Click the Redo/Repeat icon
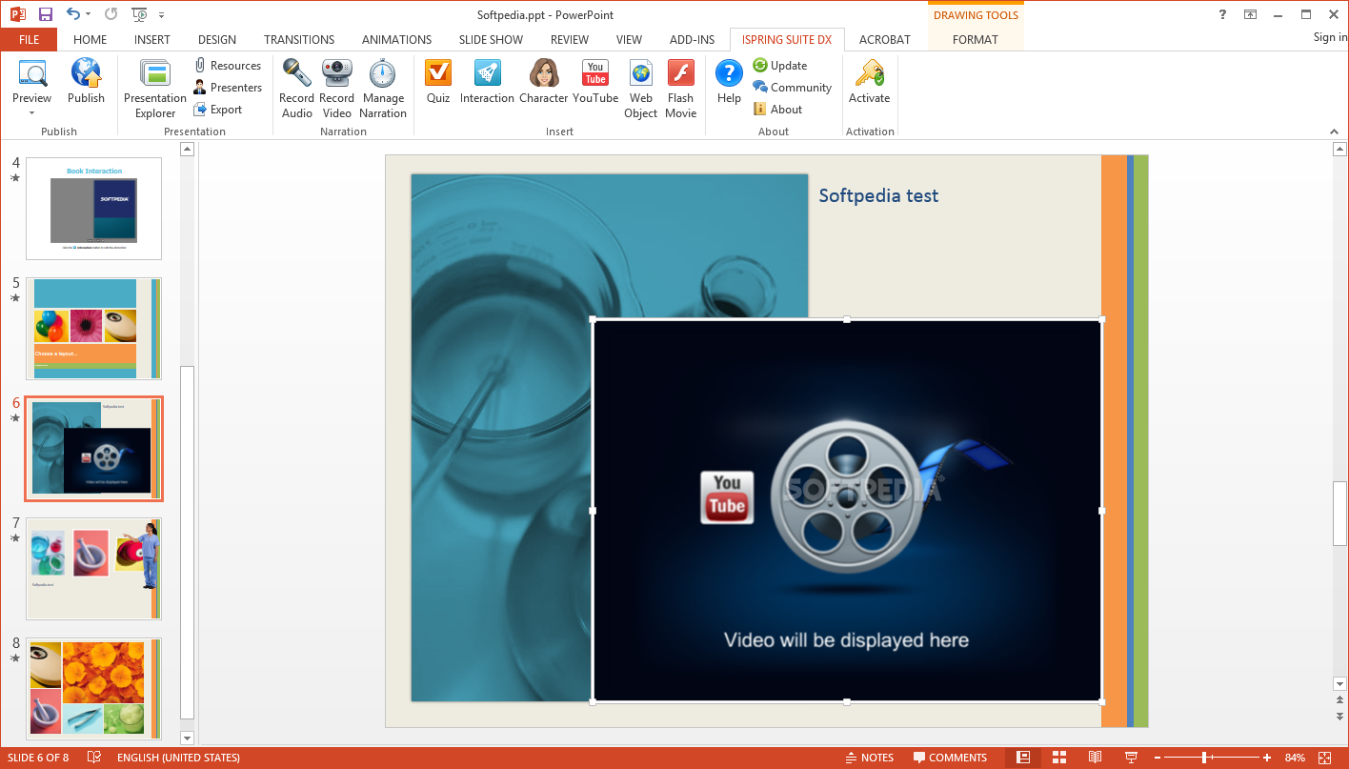The image size is (1349, 769). pyautogui.click(x=111, y=14)
